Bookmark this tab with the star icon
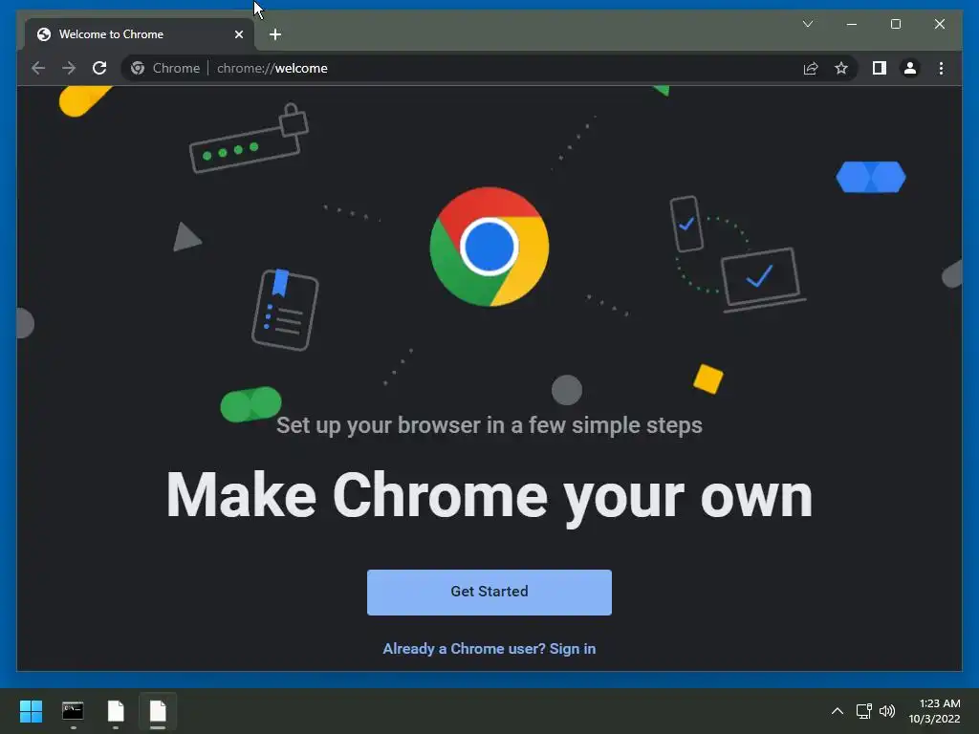The height and width of the screenshot is (734, 979). (x=841, y=68)
